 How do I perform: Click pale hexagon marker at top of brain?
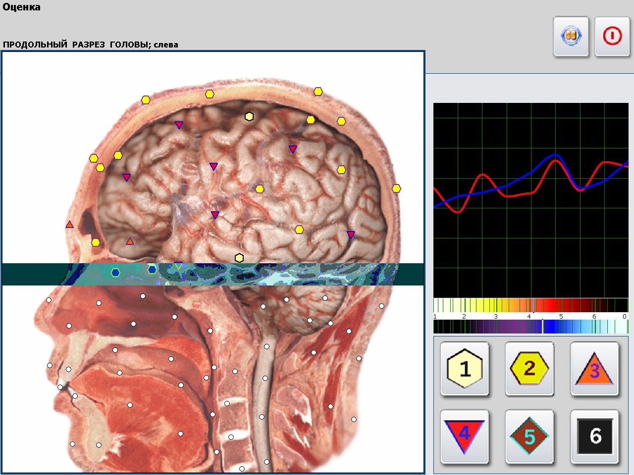[249, 117]
